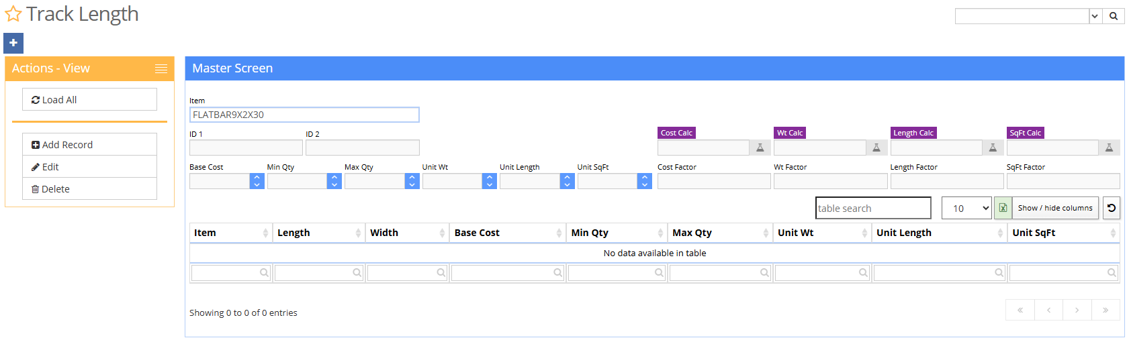Click the SqFt Calc flask icon
The image size is (1127, 340).
(x=1109, y=148)
